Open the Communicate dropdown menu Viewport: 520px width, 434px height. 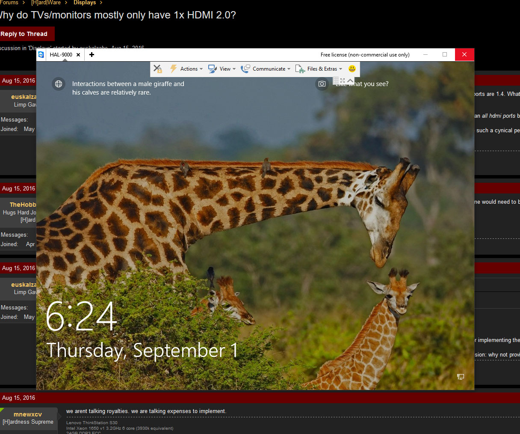pyautogui.click(x=272, y=69)
